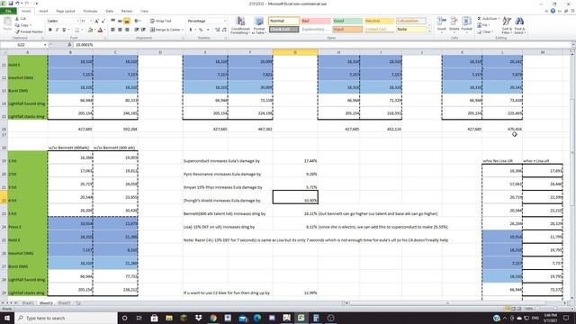Decrease the cell indent
576x324 pixels.
coord(136,30)
